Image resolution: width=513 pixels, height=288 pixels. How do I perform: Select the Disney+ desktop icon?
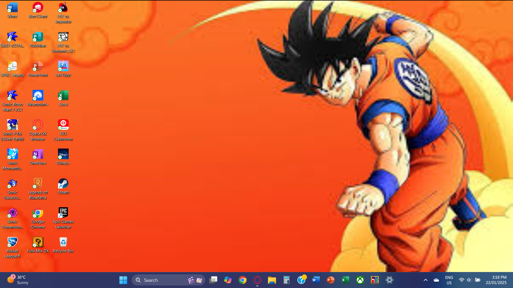pos(63,157)
